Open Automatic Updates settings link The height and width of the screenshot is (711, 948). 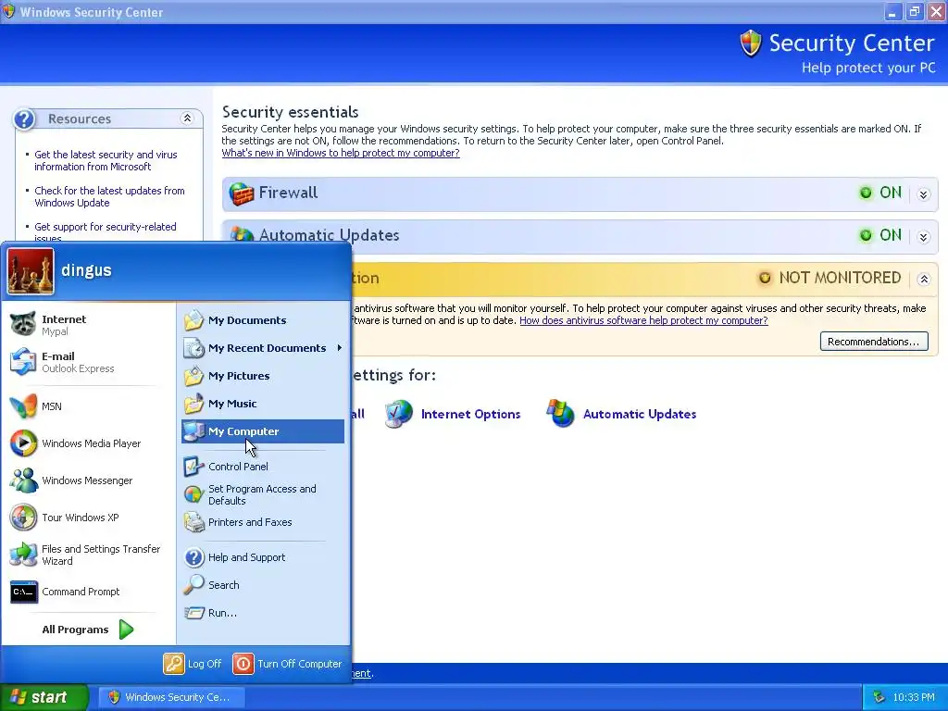tap(640, 414)
